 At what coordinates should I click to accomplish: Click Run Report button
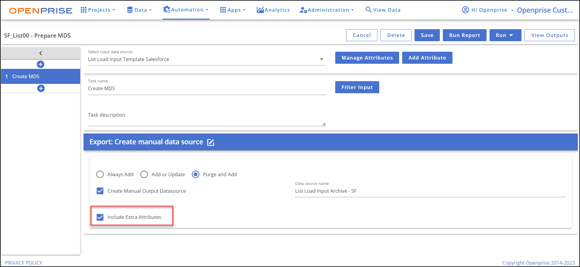click(465, 35)
